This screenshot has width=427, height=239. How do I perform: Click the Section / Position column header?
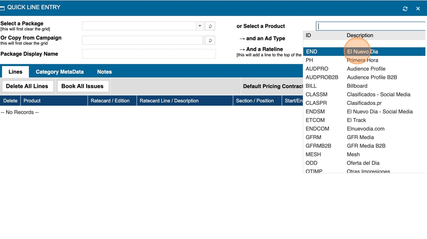coord(257,101)
